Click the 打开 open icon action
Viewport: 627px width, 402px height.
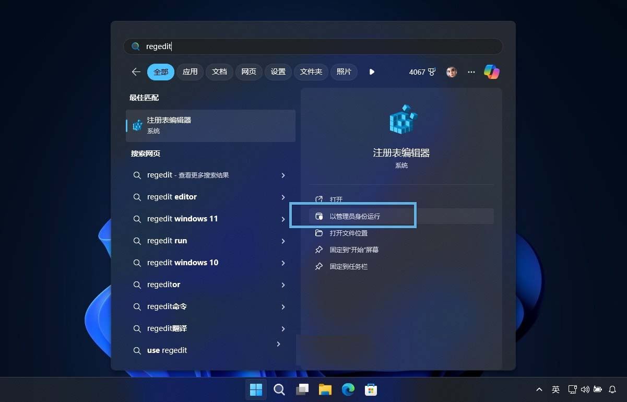319,199
